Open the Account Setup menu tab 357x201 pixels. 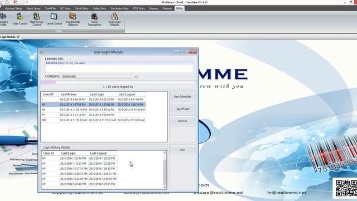pos(13,8)
